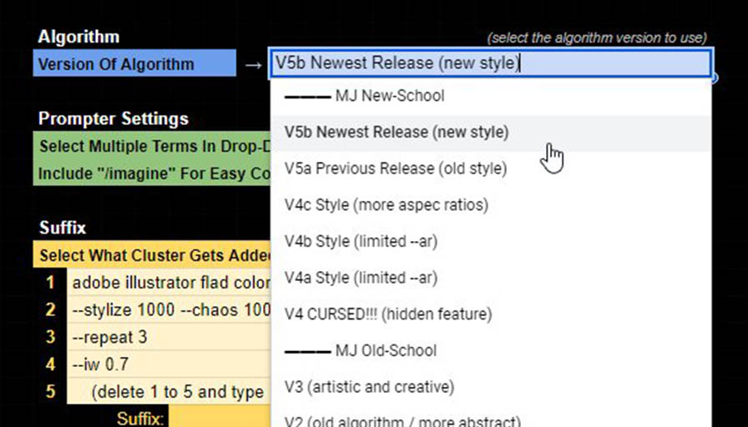The image size is (748, 427).
Task: Select the V4b Style (limited --ar) option
Action: (361, 241)
